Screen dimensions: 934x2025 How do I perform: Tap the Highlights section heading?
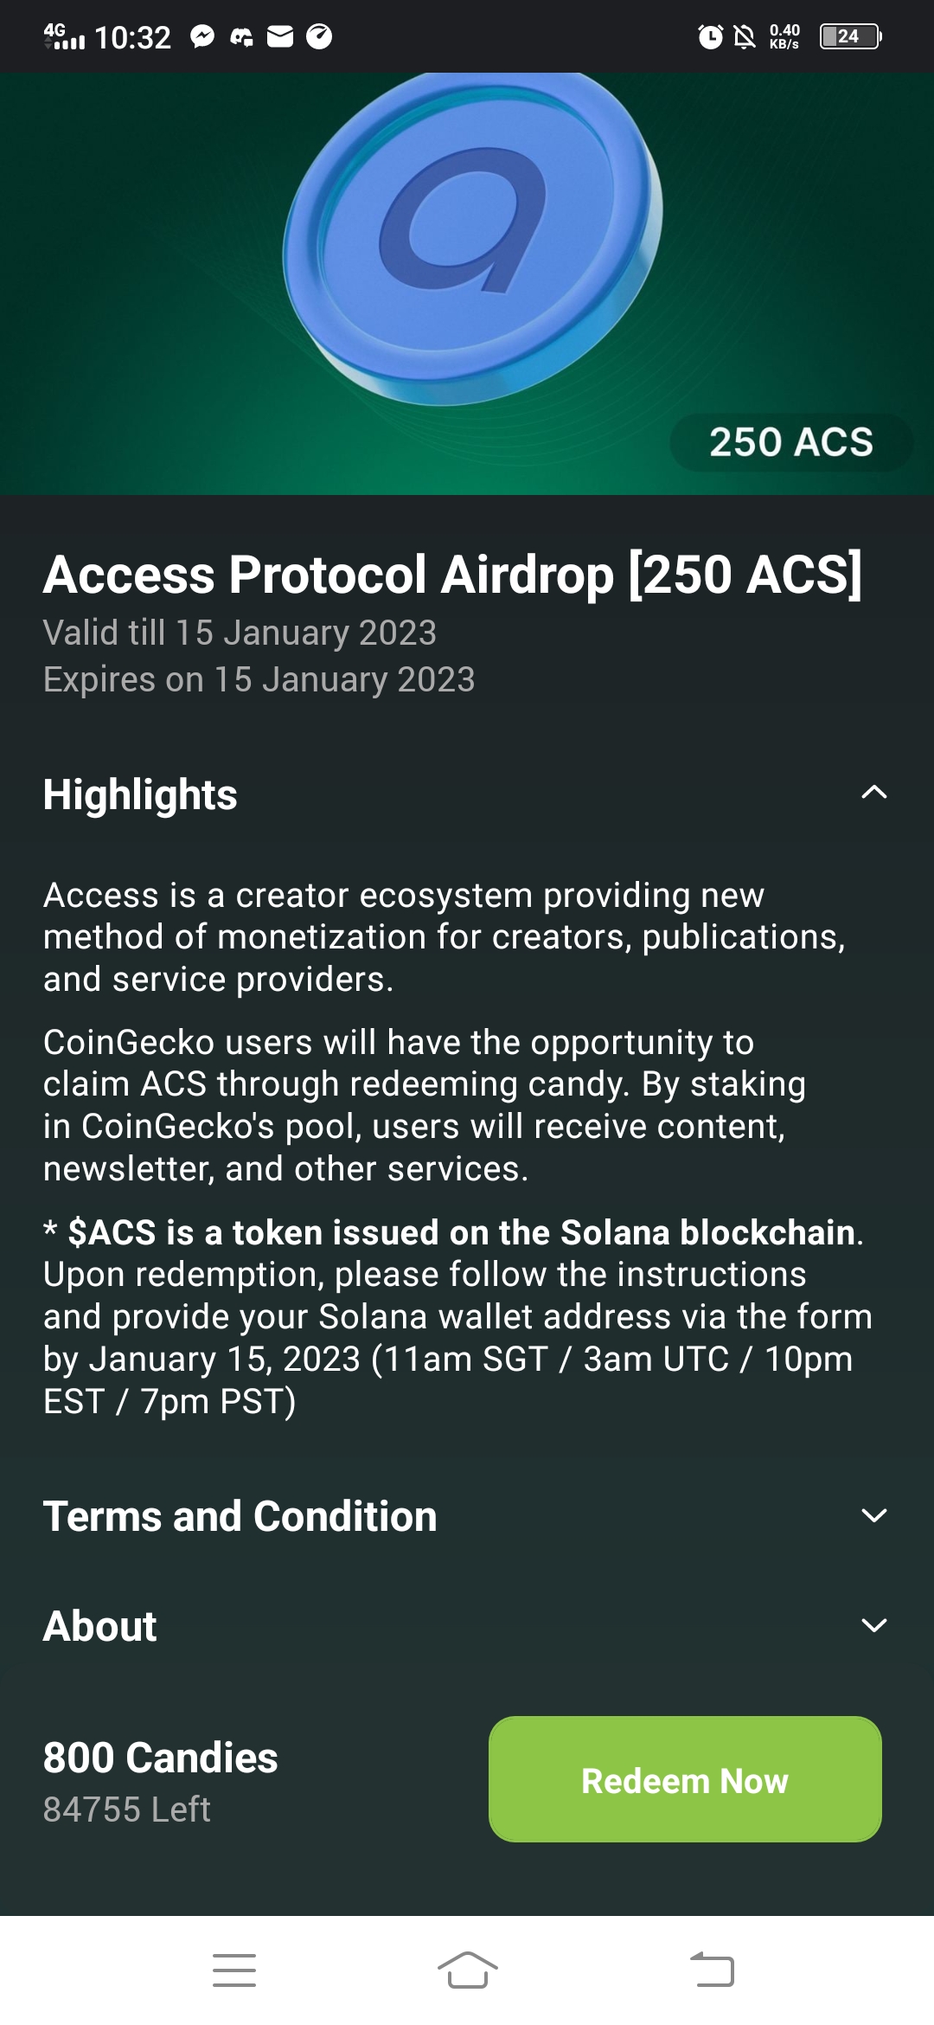(x=140, y=794)
